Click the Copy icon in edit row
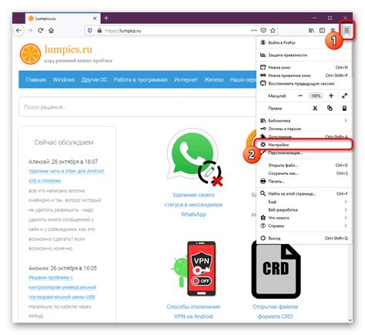This screenshot has height=335, width=365. [330, 109]
